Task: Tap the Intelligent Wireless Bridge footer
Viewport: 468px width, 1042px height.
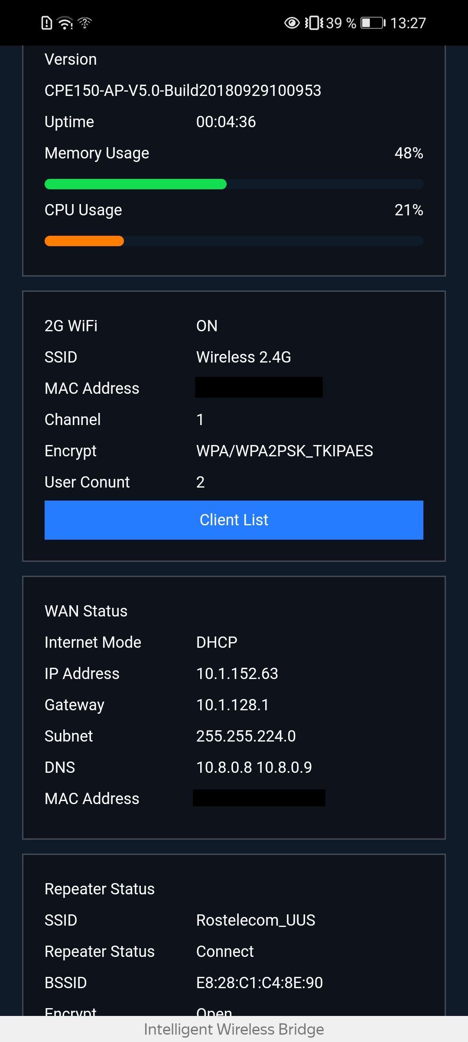Action: pyautogui.click(x=234, y=1029)
